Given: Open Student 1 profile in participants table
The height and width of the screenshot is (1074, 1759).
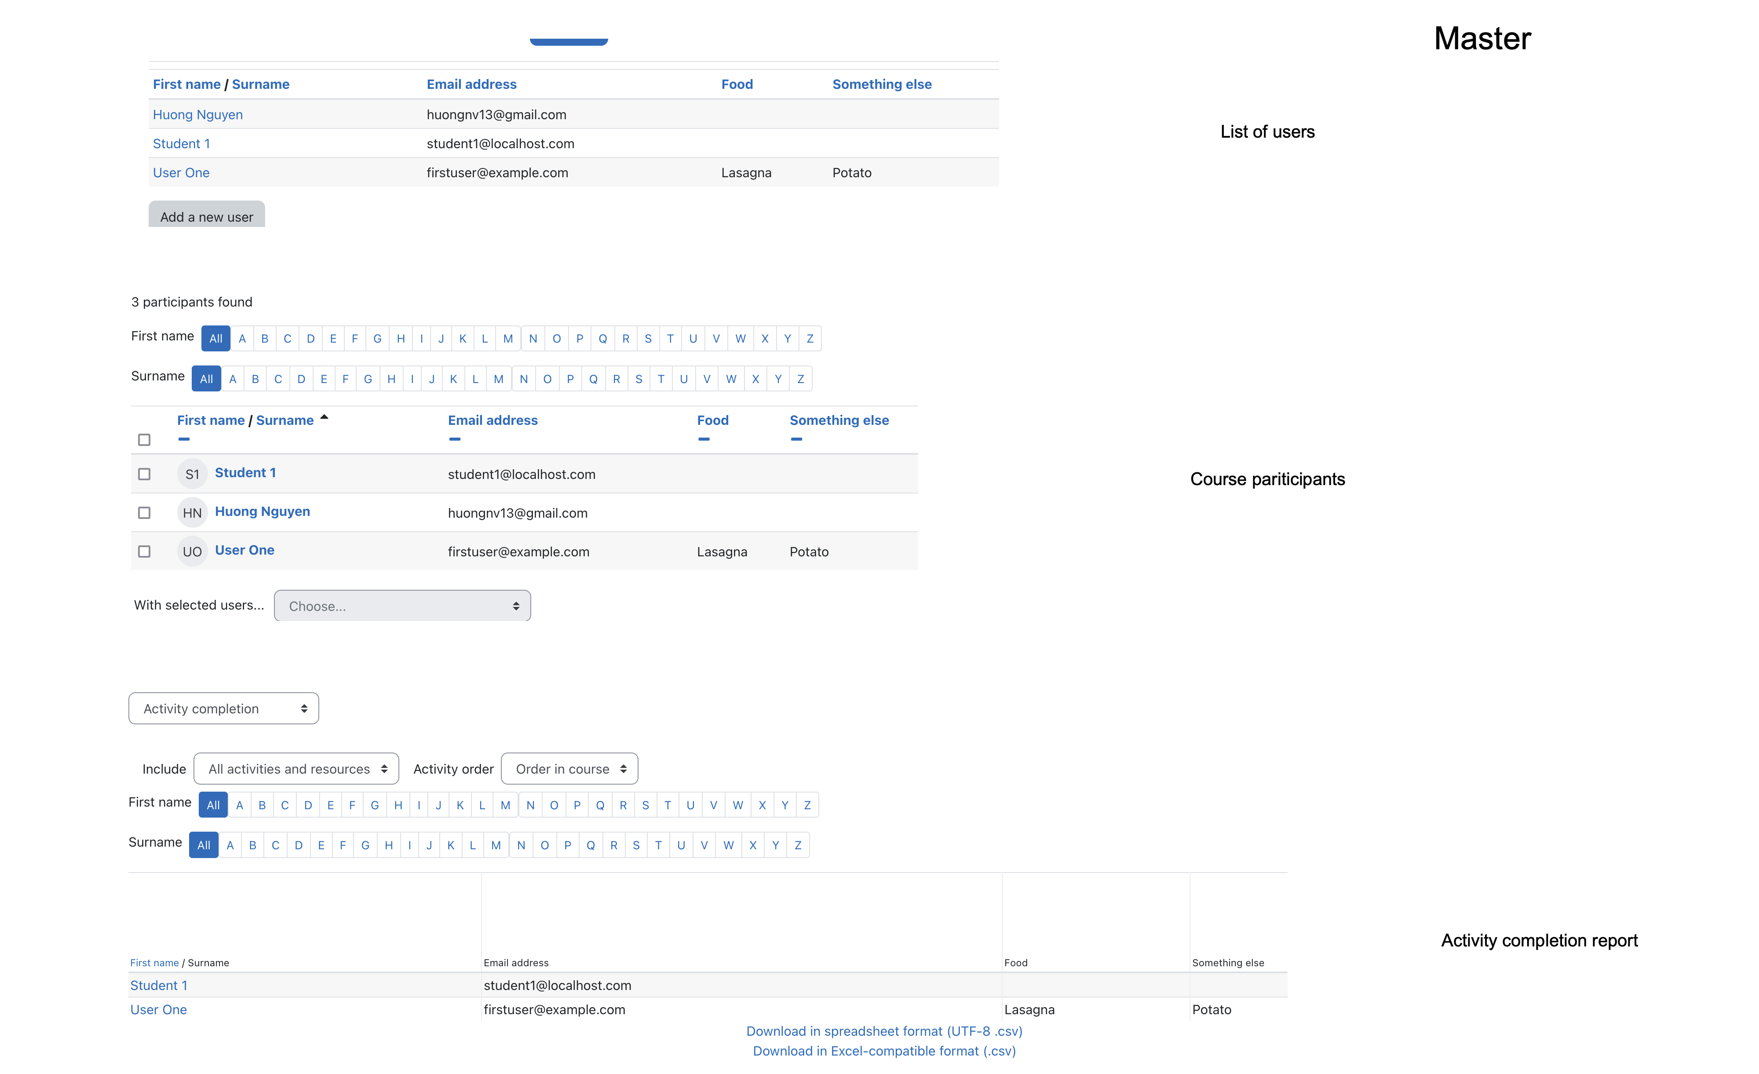Looking at the screenshot, I should [x=245, y=473].
